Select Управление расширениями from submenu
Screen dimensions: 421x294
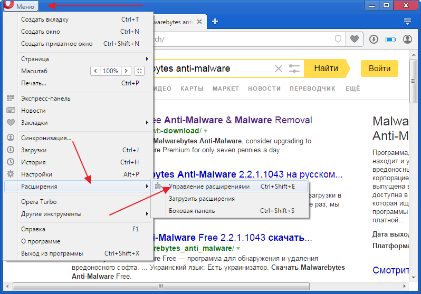coord(209,187)
